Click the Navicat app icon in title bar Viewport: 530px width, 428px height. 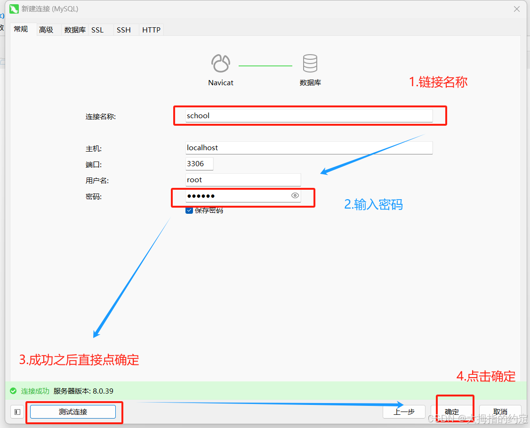14,8
